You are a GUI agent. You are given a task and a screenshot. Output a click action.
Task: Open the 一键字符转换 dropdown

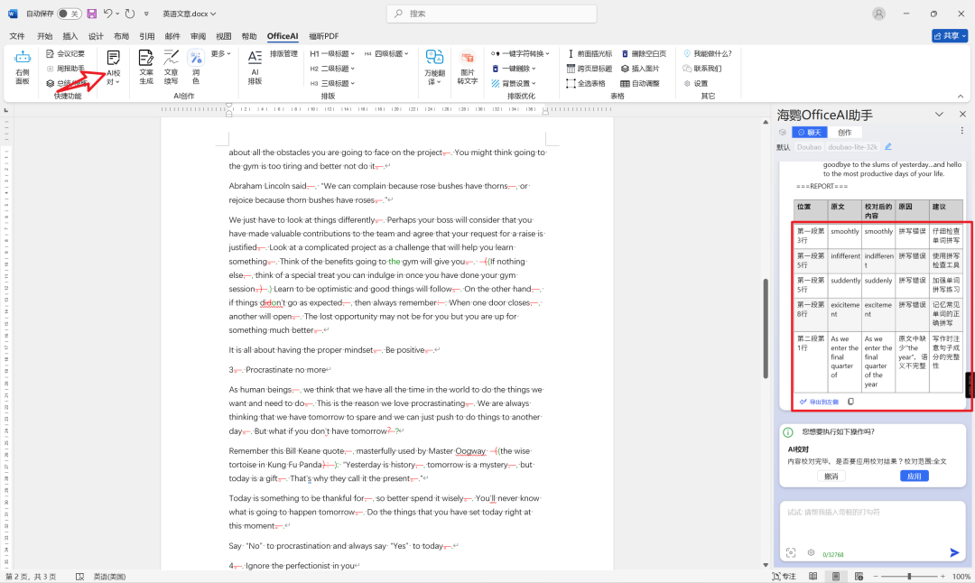[521, 54]
